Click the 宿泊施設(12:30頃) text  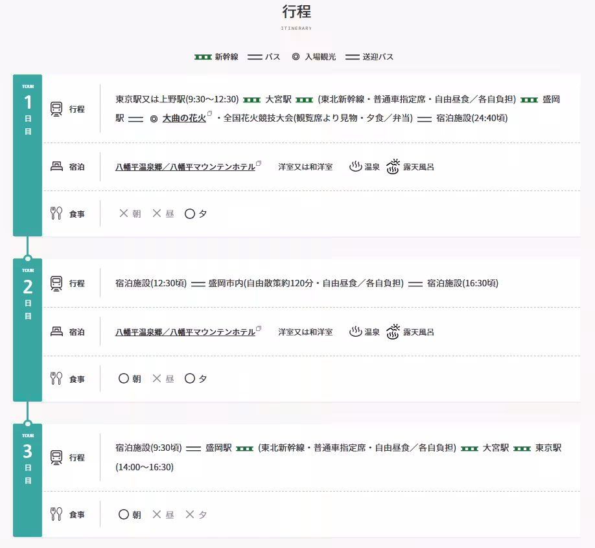tap(151, 283)
